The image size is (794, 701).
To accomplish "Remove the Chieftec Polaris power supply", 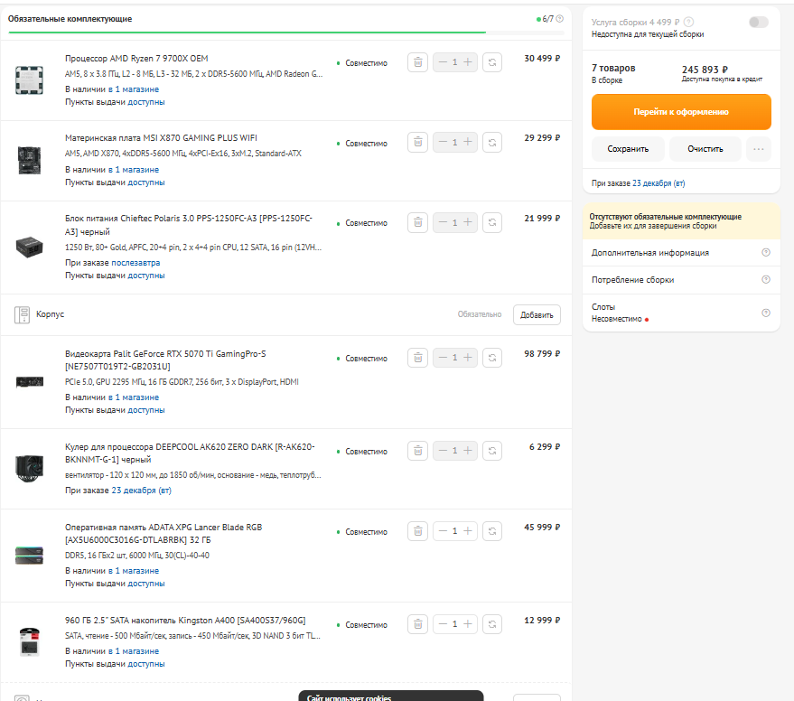I will click(417, 222).
